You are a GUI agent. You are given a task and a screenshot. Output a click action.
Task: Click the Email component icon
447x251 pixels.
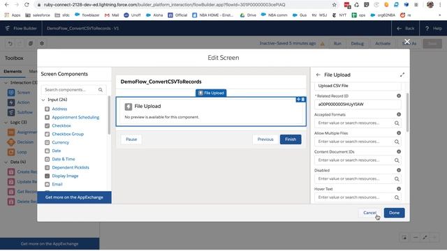(47, 184)
